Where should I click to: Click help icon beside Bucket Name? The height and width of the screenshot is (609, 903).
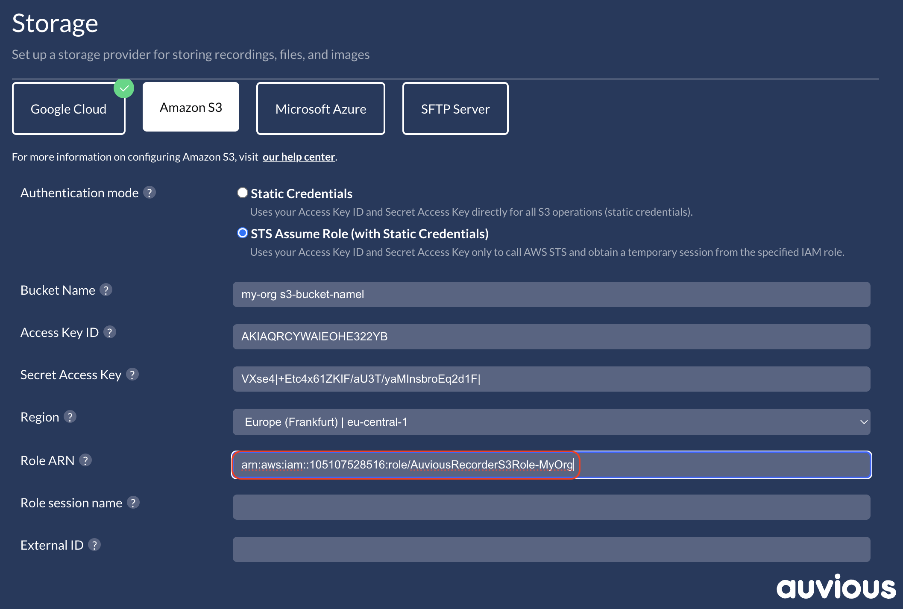click(106, 290)
